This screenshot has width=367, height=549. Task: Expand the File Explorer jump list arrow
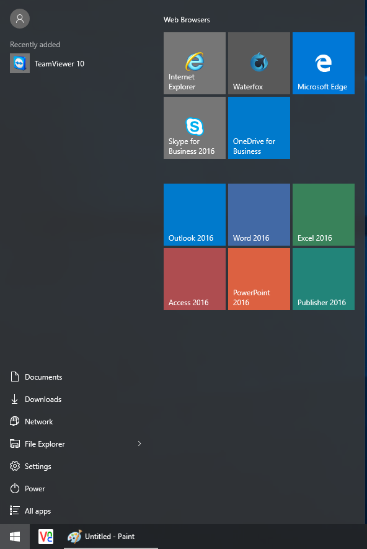[139, 444]
